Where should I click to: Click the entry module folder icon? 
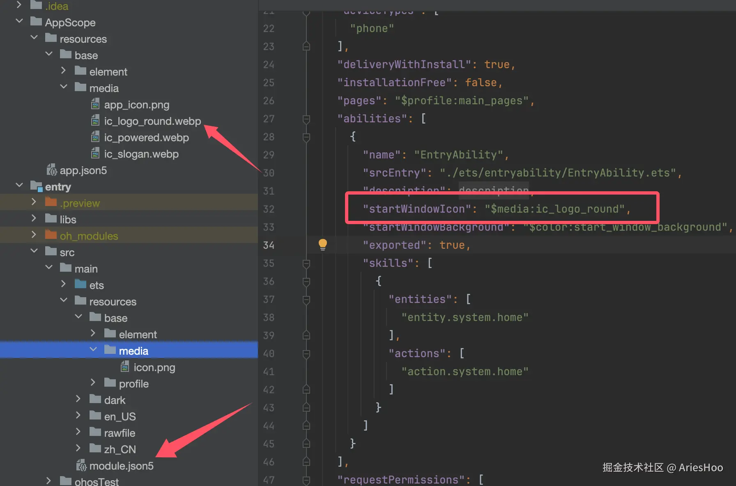click(37, 186)
